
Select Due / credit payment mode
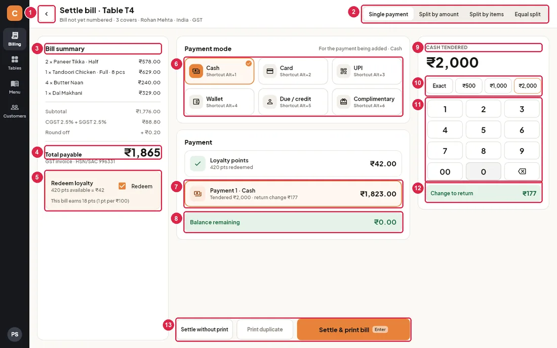pos(293,102)
